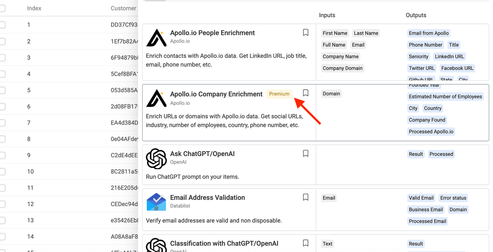Click the Processed Apollo.io output tag
Viewport: 493px width, 252px height.
[431, 132]
